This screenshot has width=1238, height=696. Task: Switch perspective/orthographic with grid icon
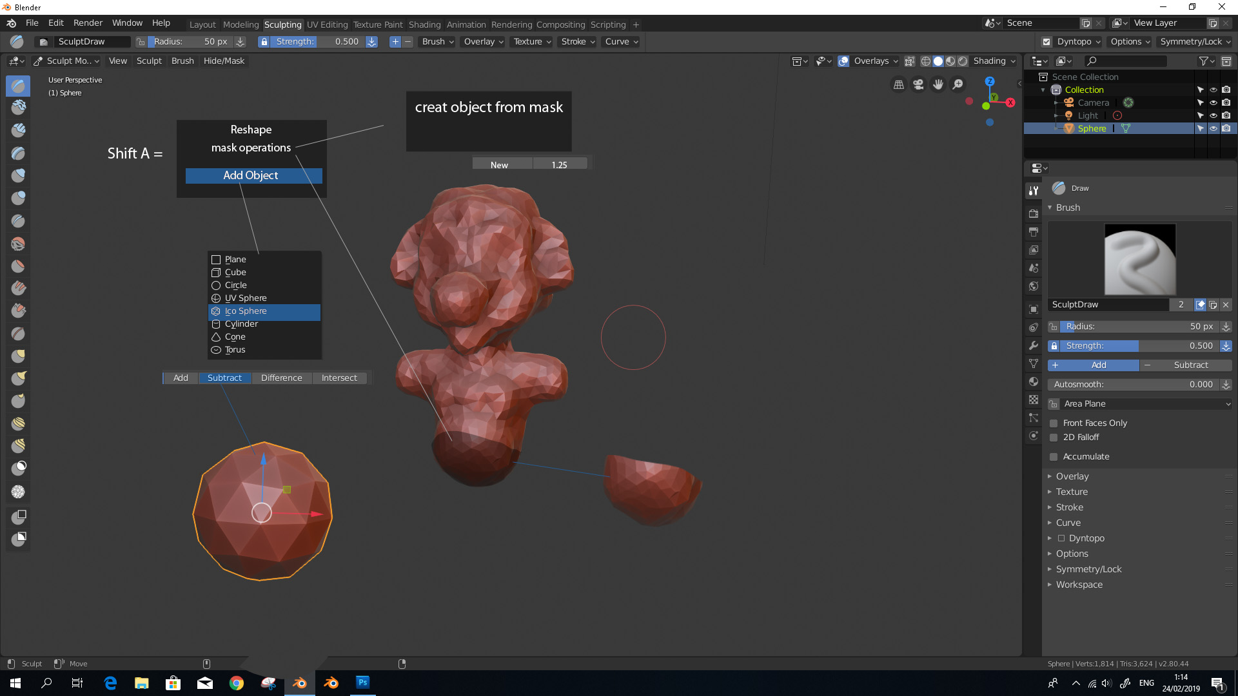click(x=898, y=84)
